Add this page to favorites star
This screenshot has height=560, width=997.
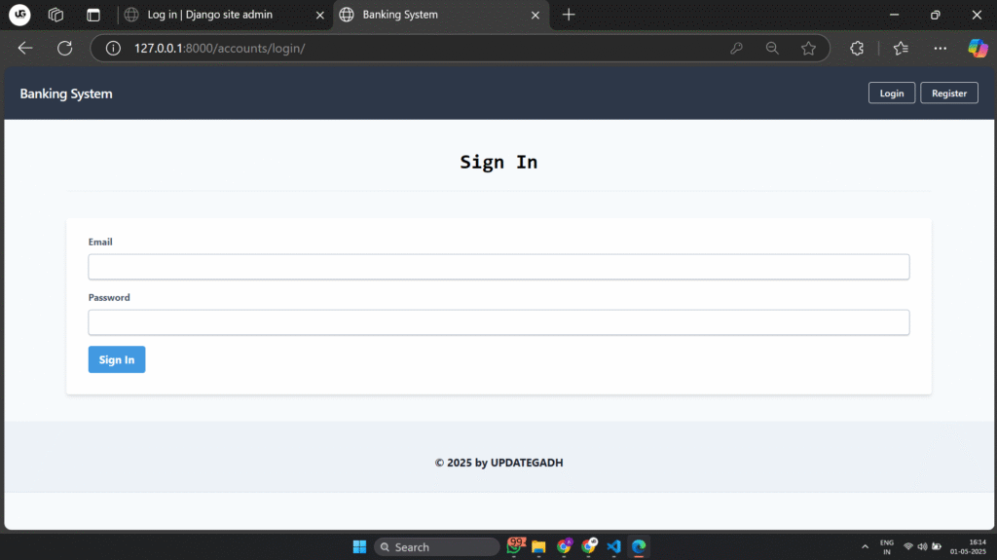tap(808, 49)
